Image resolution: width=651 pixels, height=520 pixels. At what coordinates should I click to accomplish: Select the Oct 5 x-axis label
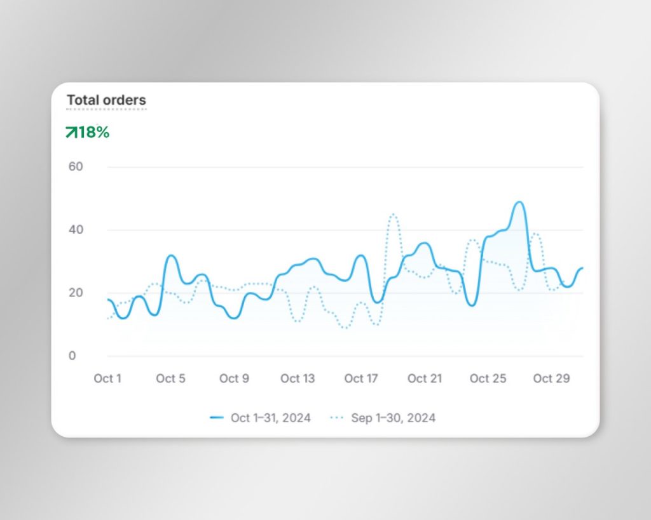tap(170, 378)
